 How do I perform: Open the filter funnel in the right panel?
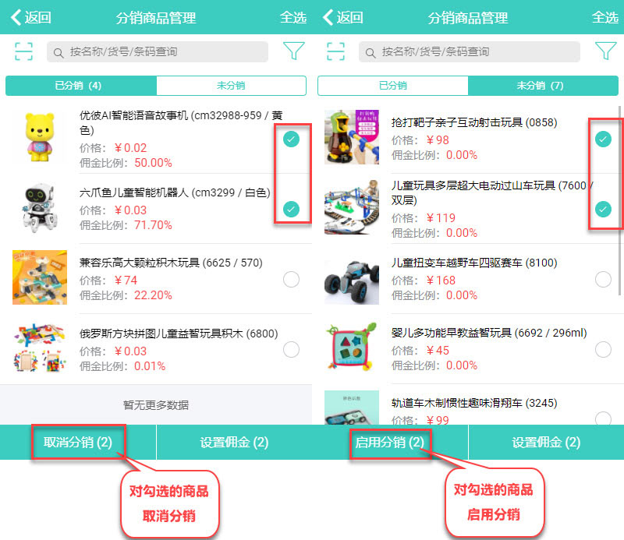(605, 51)
